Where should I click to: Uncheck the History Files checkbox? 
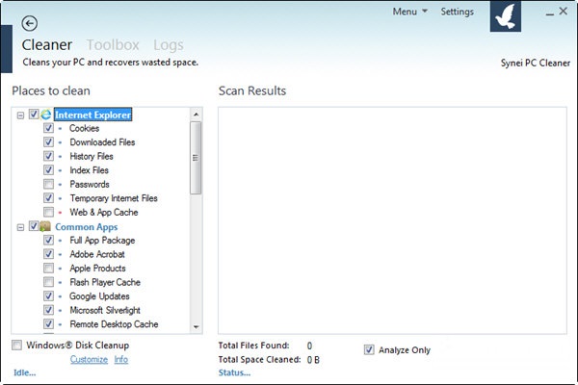point(48,156)
